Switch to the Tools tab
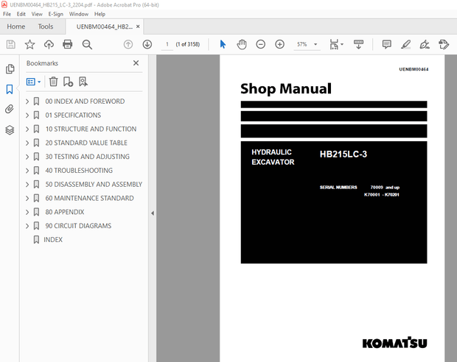 tap(46, 26)
